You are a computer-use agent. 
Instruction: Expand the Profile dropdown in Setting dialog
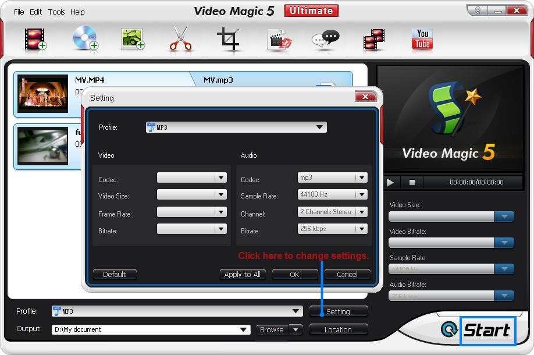tap(319, 127)
